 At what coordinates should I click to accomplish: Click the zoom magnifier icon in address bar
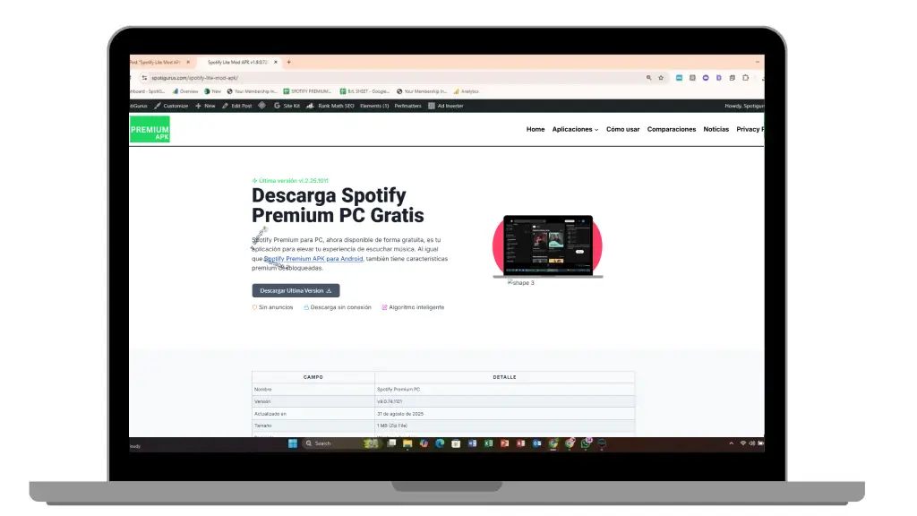[x=649, y=78]
